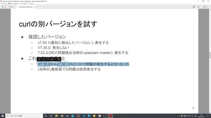The height and width of the screenshot is (118, 211).
Task: Open iTunes icon on taskbar
Action: [x=100, y=116]
